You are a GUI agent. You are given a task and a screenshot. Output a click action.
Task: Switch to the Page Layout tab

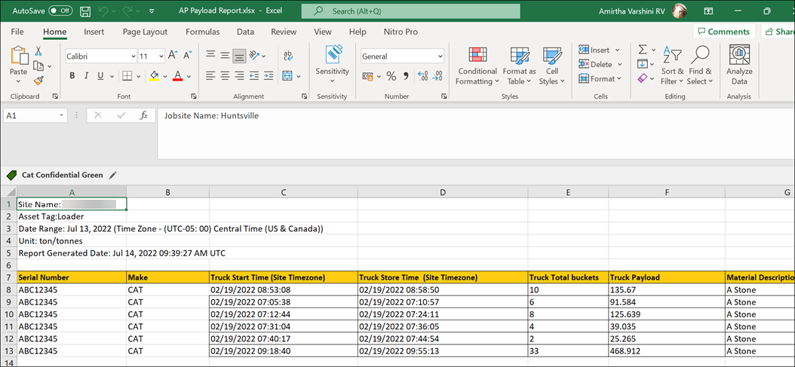point(145,32)
